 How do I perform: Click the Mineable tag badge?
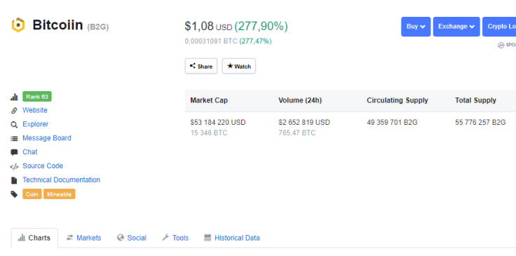59,194
